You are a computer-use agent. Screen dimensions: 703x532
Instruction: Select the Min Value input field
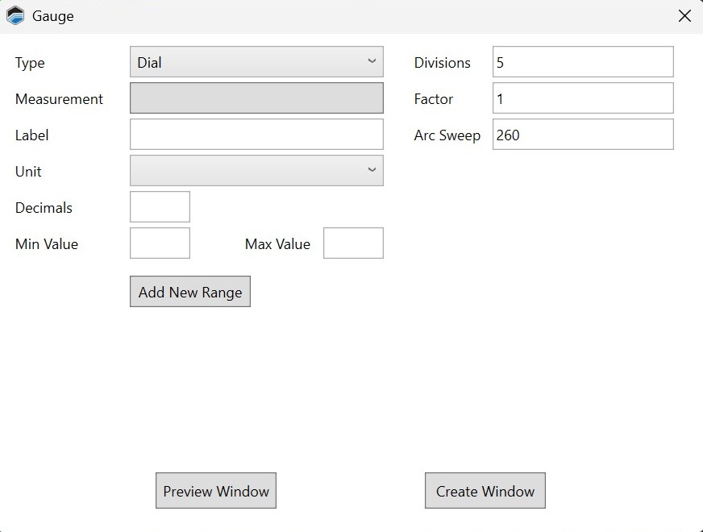160,243
